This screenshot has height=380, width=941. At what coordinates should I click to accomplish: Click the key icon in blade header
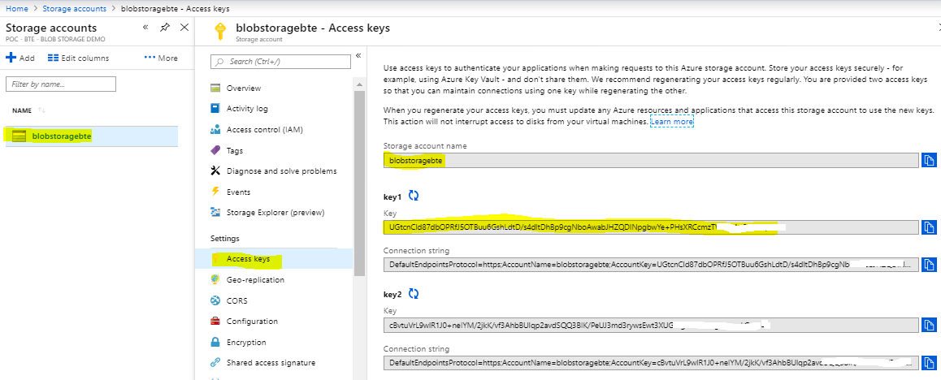pyautogui.click(x=219, y=31)
